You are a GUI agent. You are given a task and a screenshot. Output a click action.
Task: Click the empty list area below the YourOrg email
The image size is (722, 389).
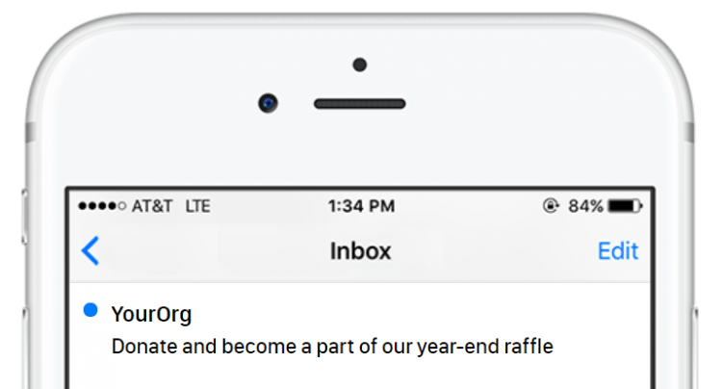pyautogui.click(x=361, y=376)
